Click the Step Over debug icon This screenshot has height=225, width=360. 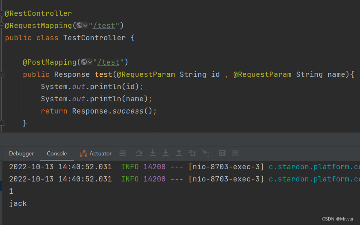click(x=139, y=153)
